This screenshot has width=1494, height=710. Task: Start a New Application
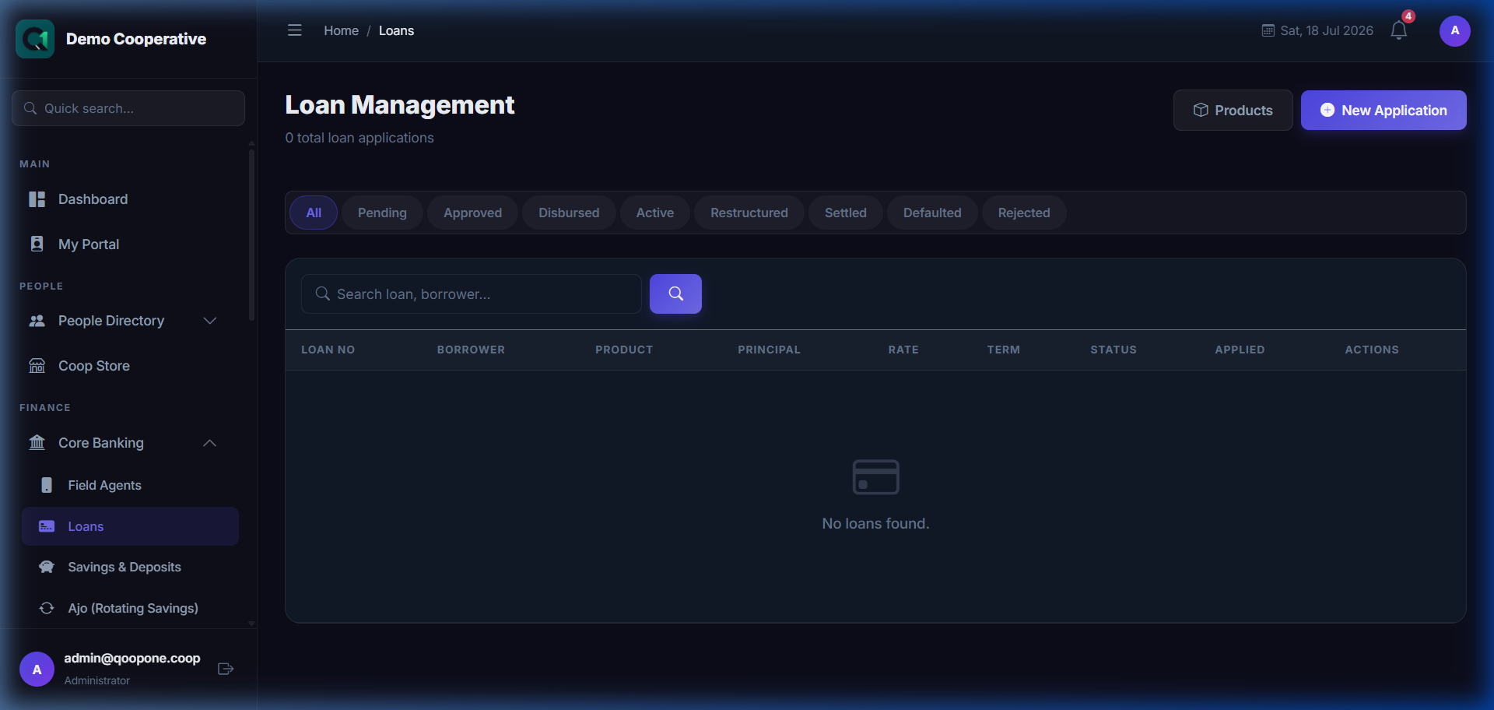(1384, 110)
